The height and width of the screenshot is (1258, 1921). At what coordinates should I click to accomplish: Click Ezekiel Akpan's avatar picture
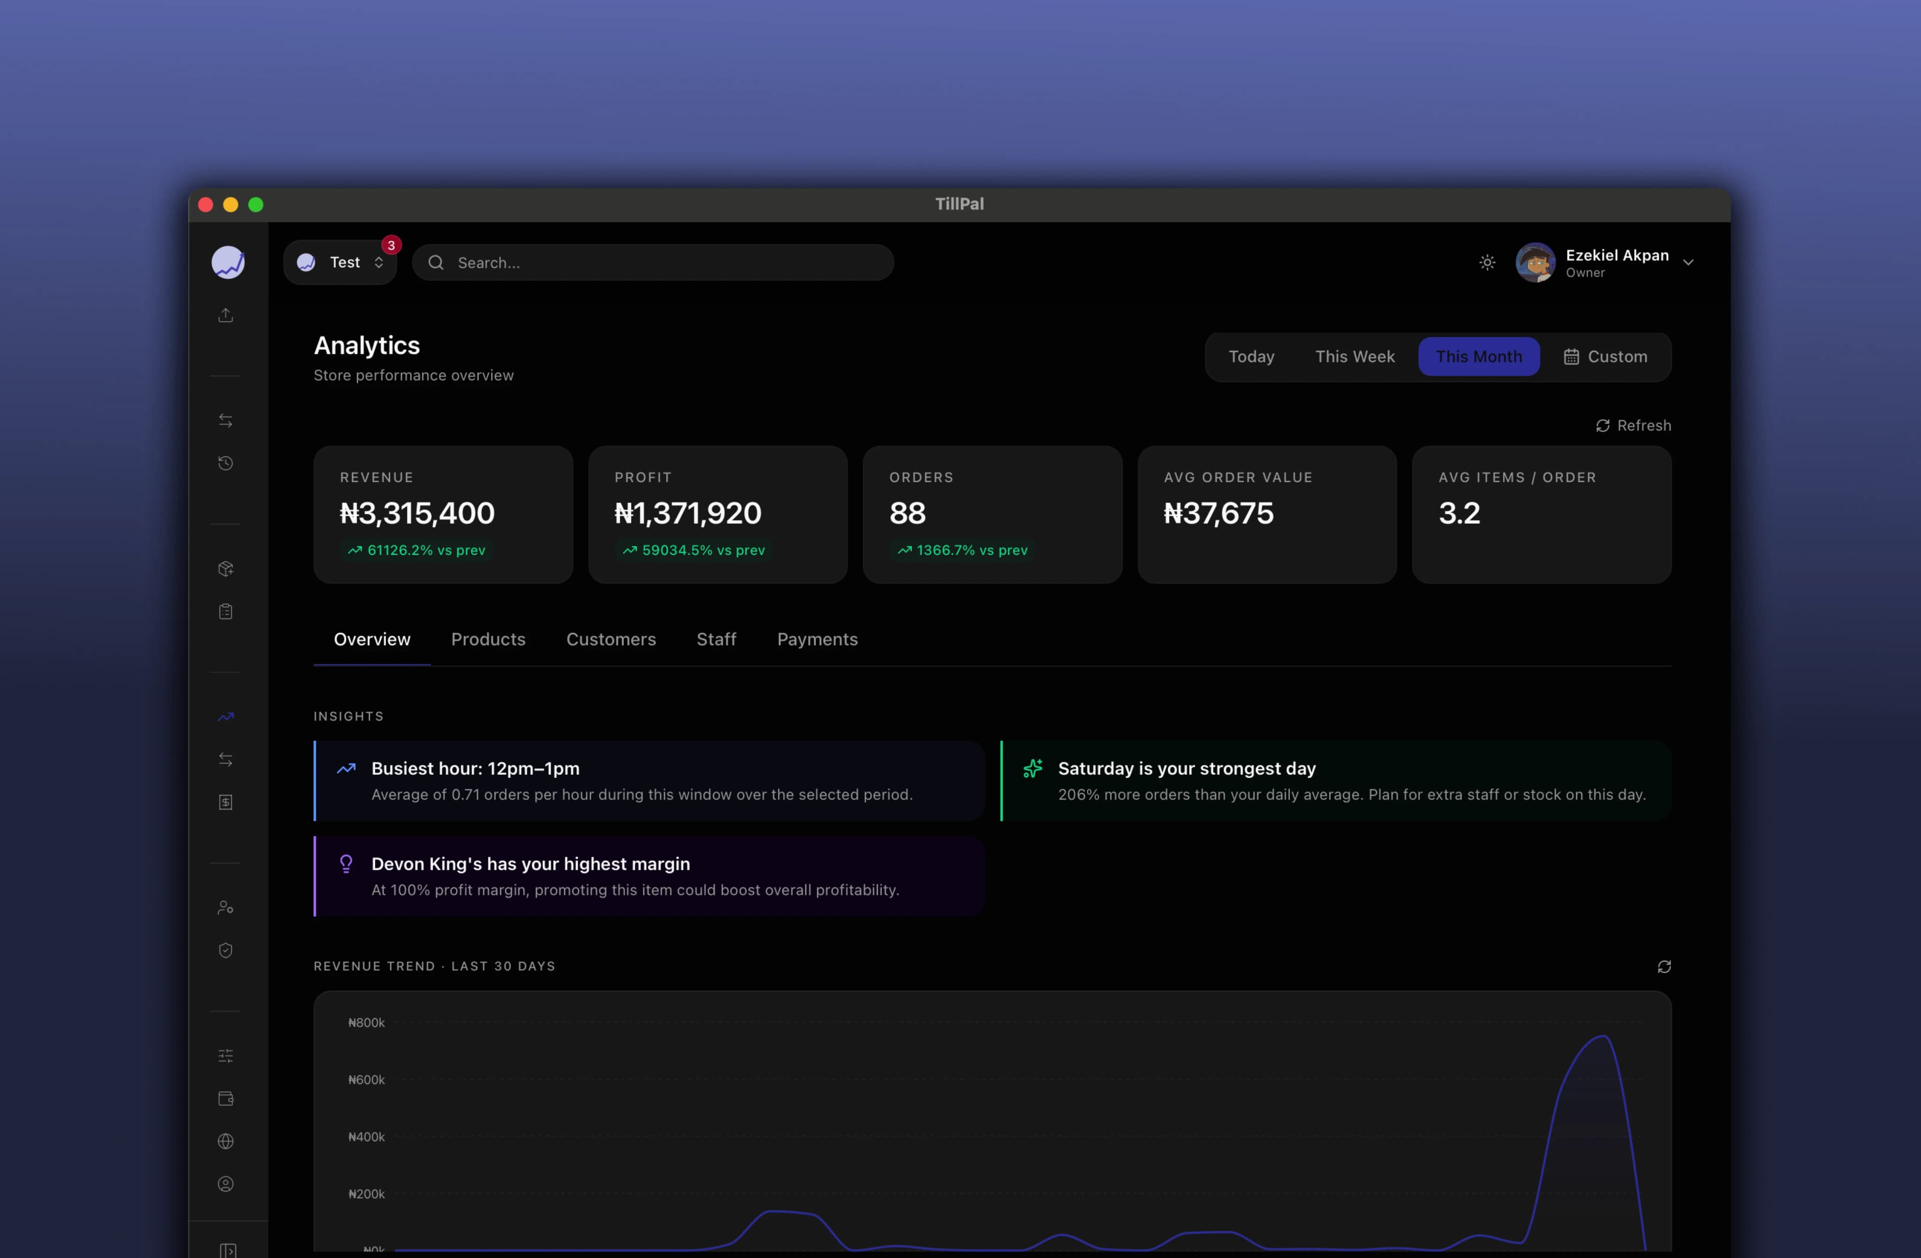coord(1535,262)
